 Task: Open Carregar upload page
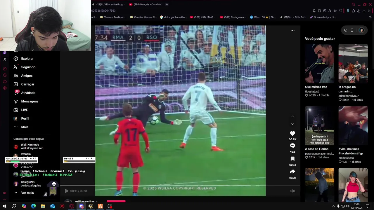point(24,84)
